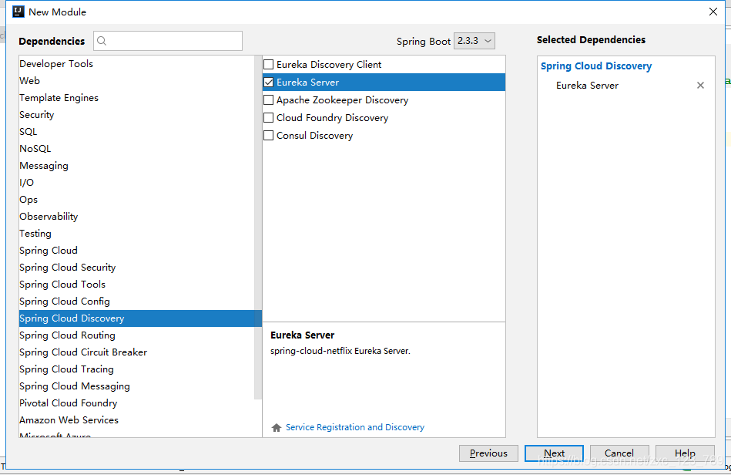
Task: Open the Spring Boot version dropdown
Action: coord(474,41)
